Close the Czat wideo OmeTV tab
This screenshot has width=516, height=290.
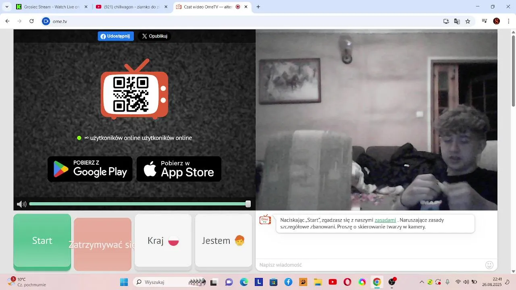246,7
